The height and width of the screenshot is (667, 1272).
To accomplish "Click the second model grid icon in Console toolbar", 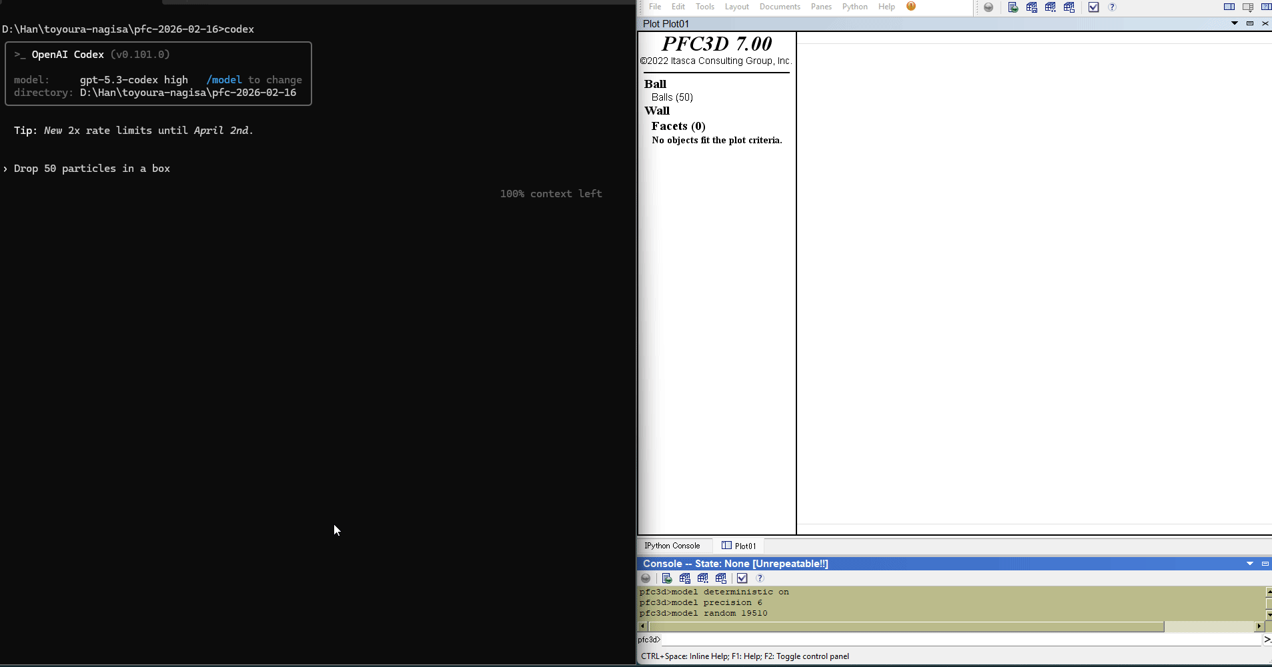I will pos(703,578).
